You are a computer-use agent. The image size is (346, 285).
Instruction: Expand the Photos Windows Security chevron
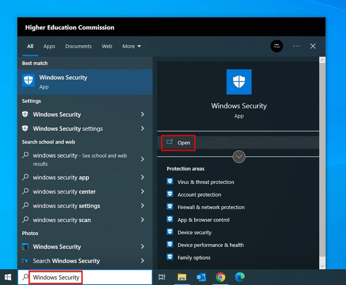[x=143, y=246]
